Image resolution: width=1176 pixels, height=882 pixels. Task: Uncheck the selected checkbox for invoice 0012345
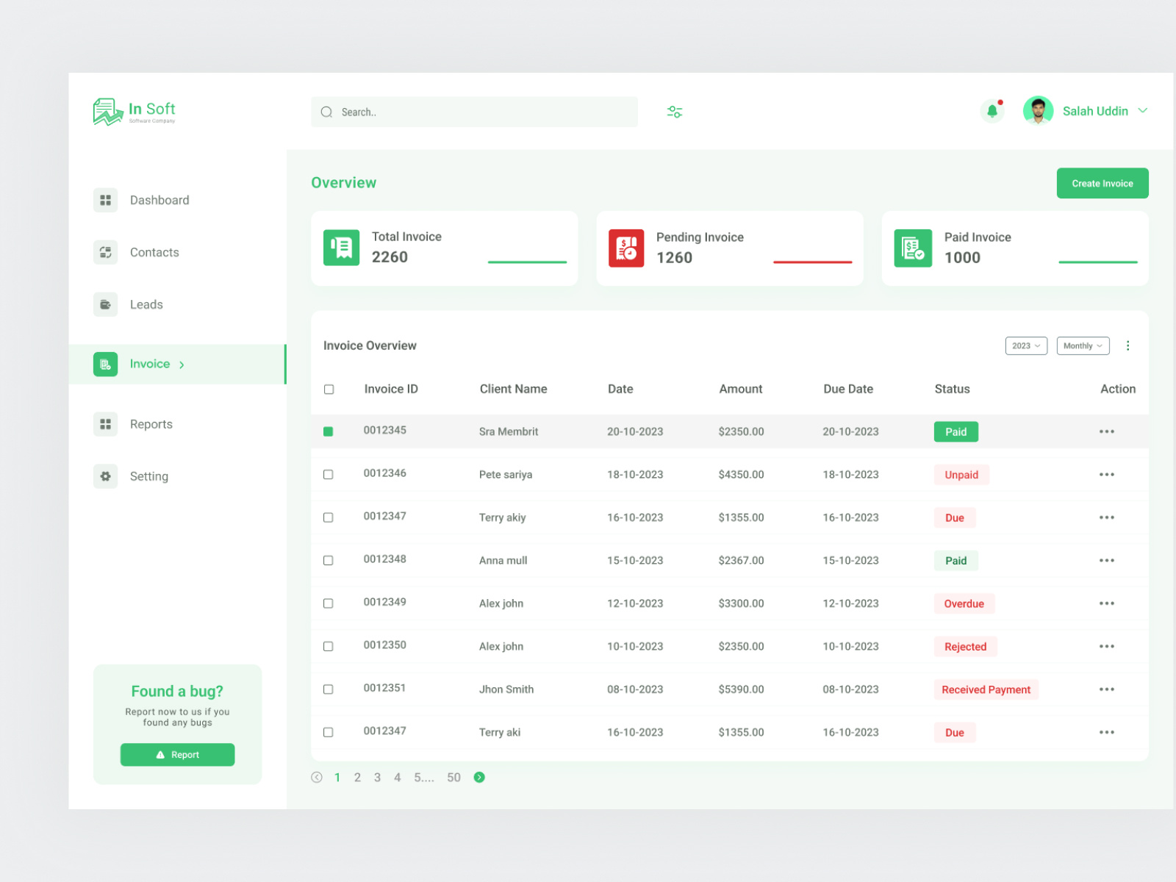pos(329,431)
